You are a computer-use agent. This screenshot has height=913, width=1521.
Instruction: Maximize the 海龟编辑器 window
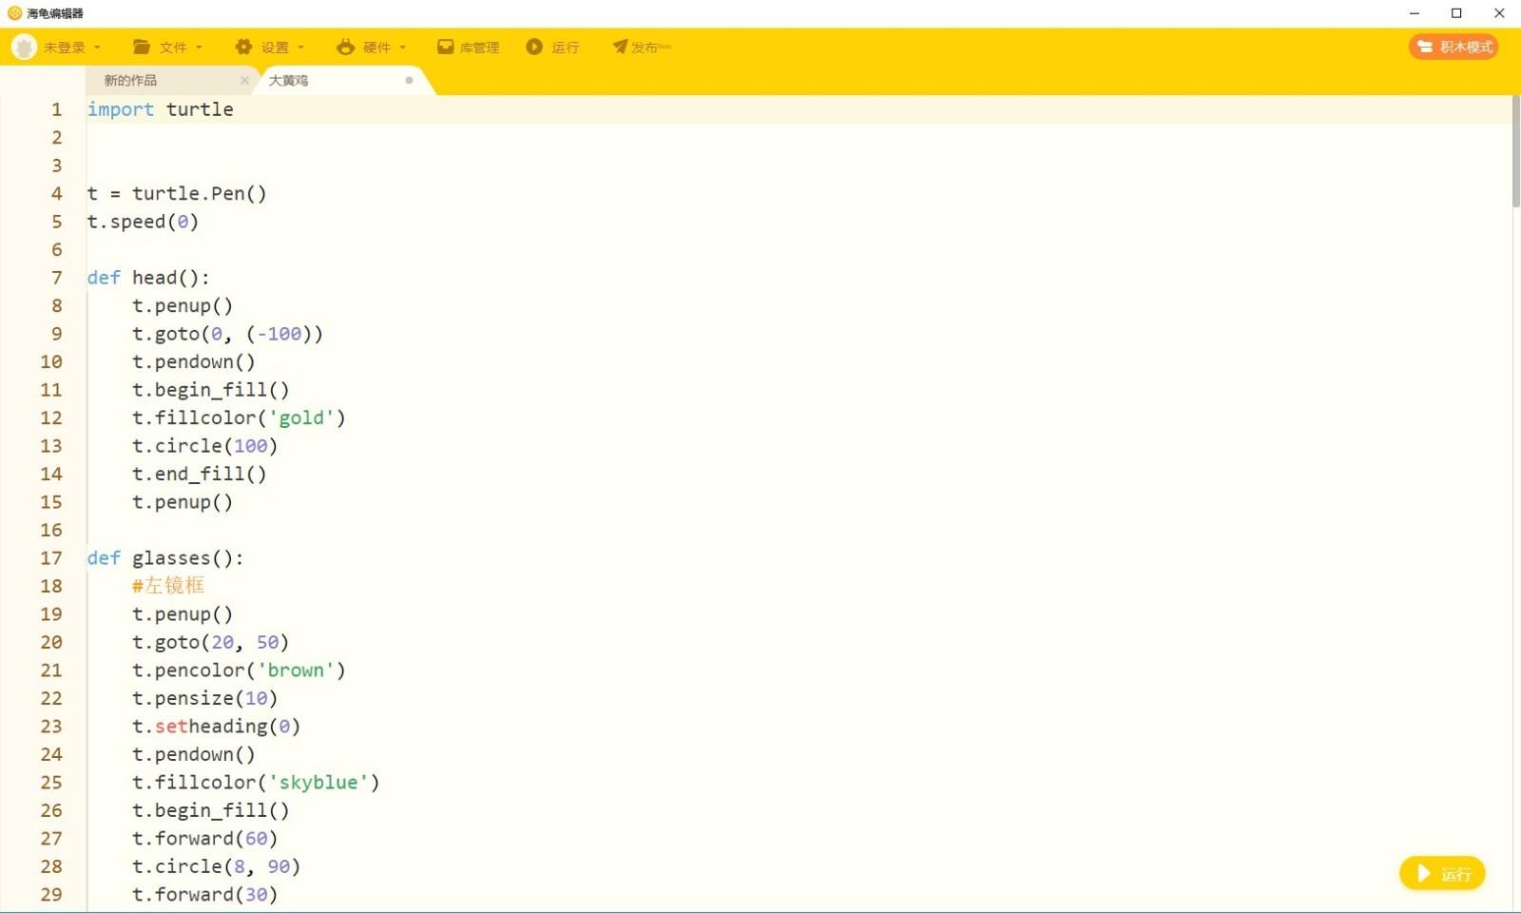(1456, 13)
